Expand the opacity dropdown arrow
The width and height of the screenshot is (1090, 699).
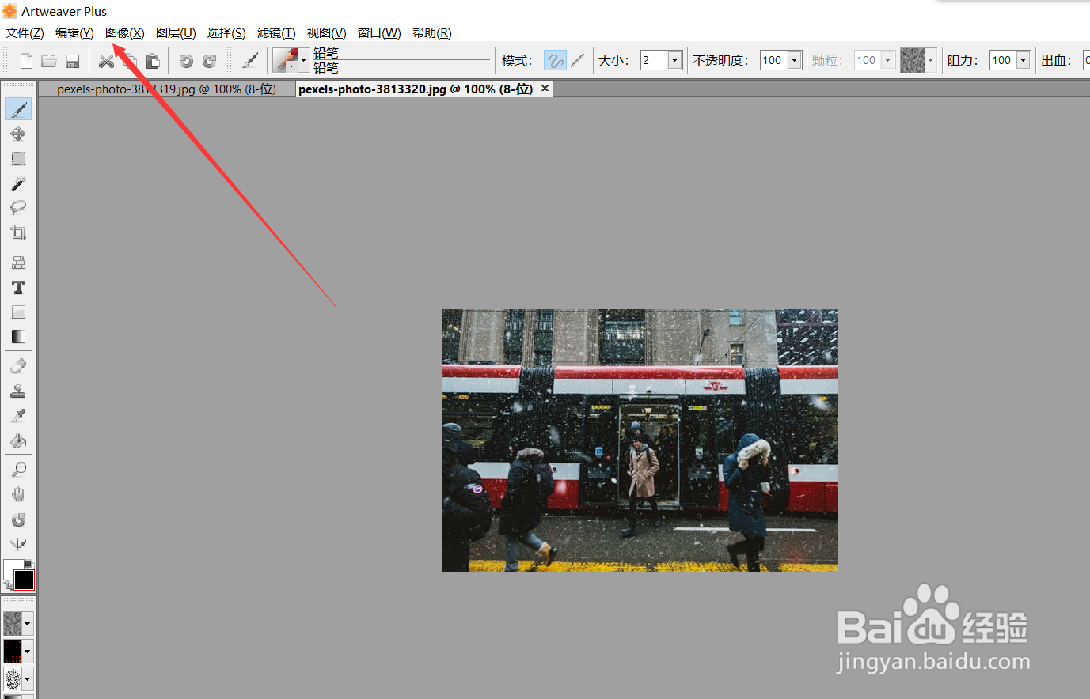click(795, 60)
